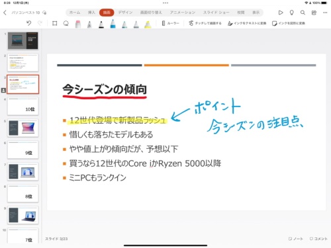Switch to the スライドショー tab

[216, 13]
